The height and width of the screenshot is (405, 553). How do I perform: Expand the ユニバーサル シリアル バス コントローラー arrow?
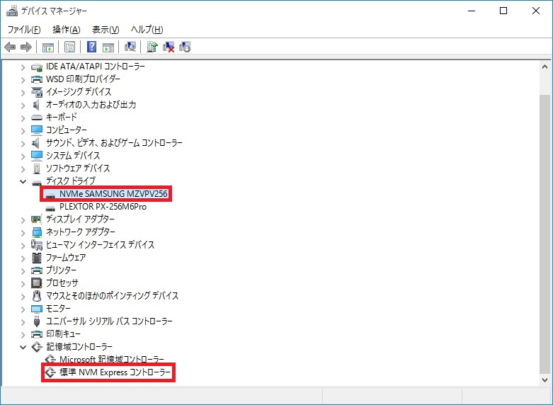click(x=23, y=321)
